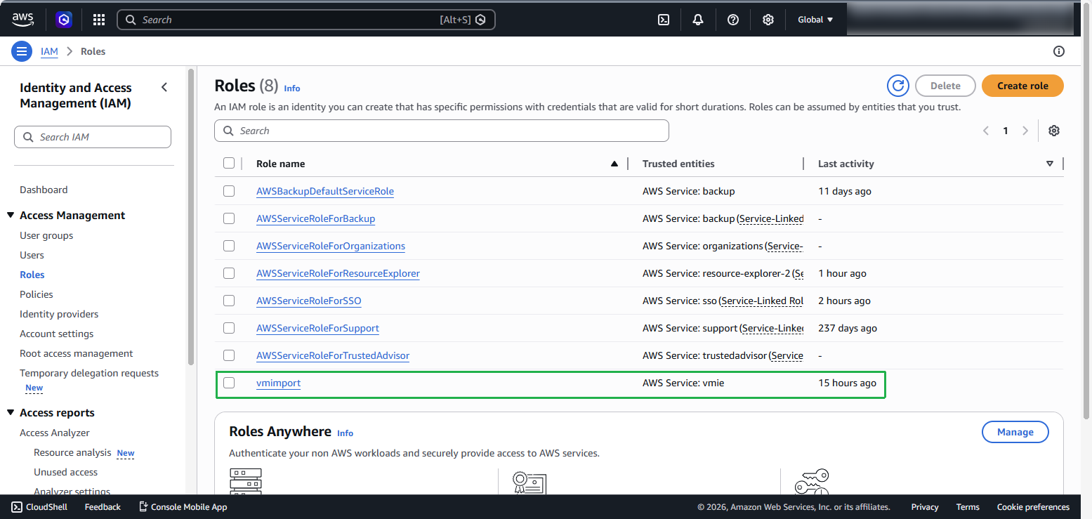Image resolution: width=1092 pixels, height=519 pixels.
Task: Open Dashboard in the sidebar
Action: click(44, 190)
